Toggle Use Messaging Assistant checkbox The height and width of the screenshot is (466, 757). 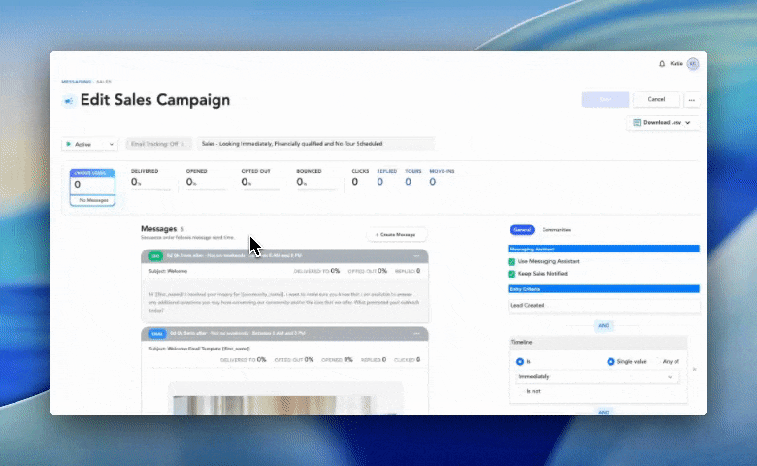pyautogui.click(x=511, y=262)
